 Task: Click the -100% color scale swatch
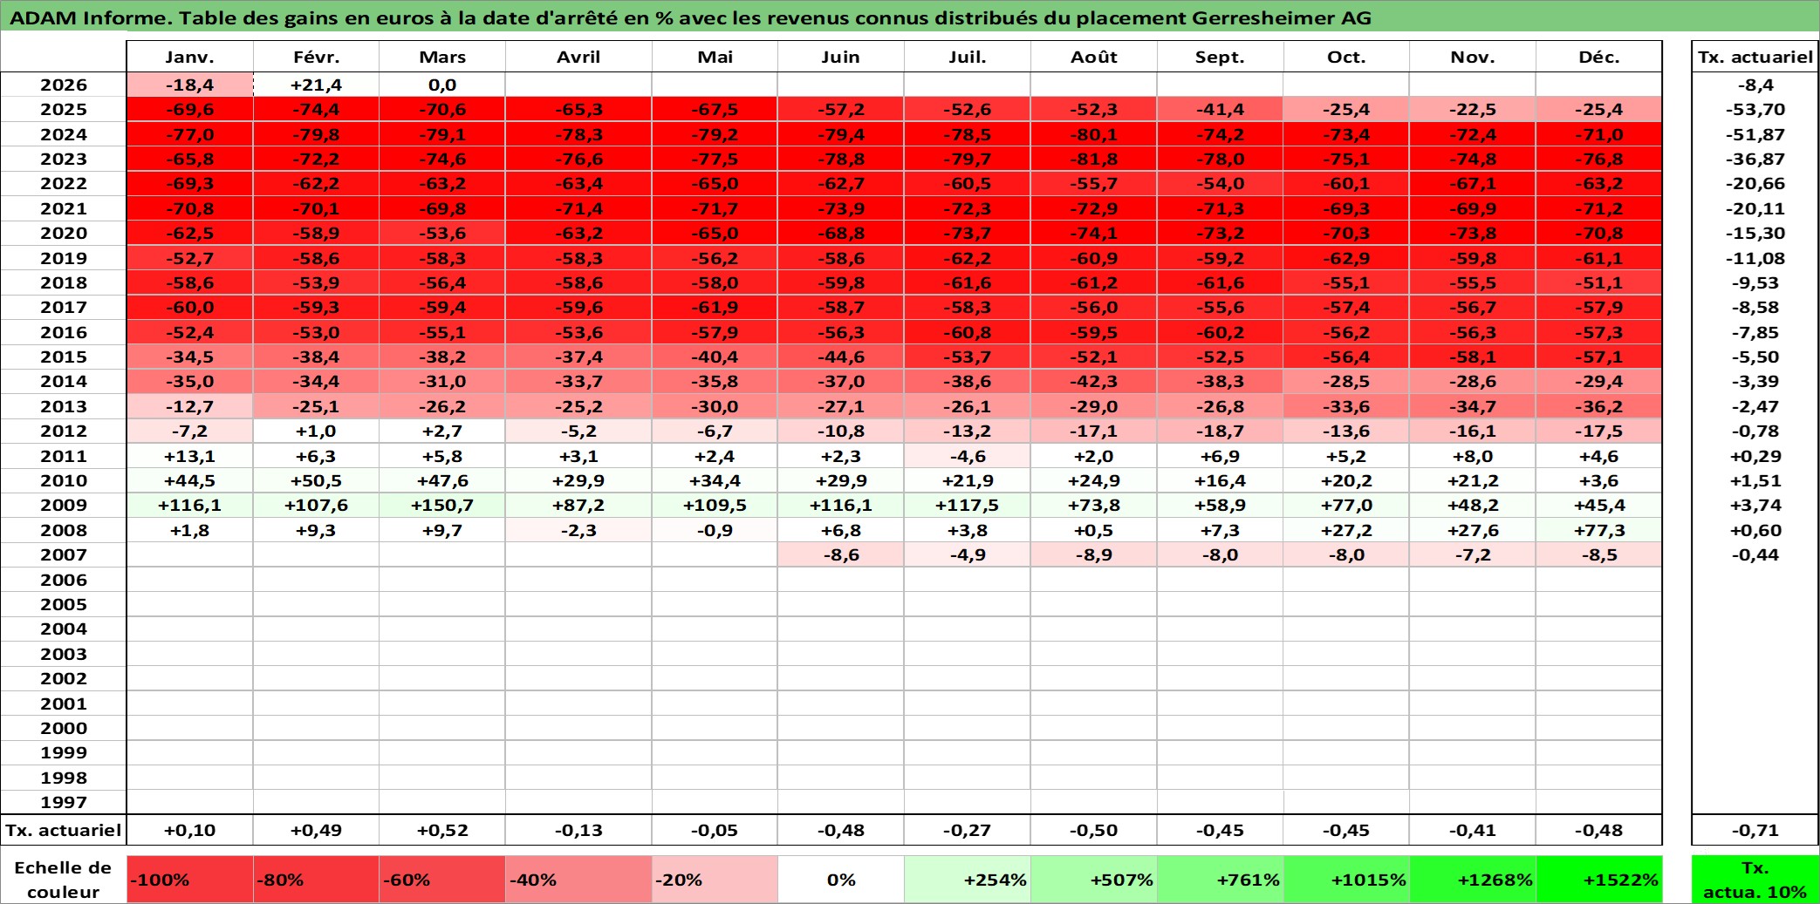[x=190, y=880]
